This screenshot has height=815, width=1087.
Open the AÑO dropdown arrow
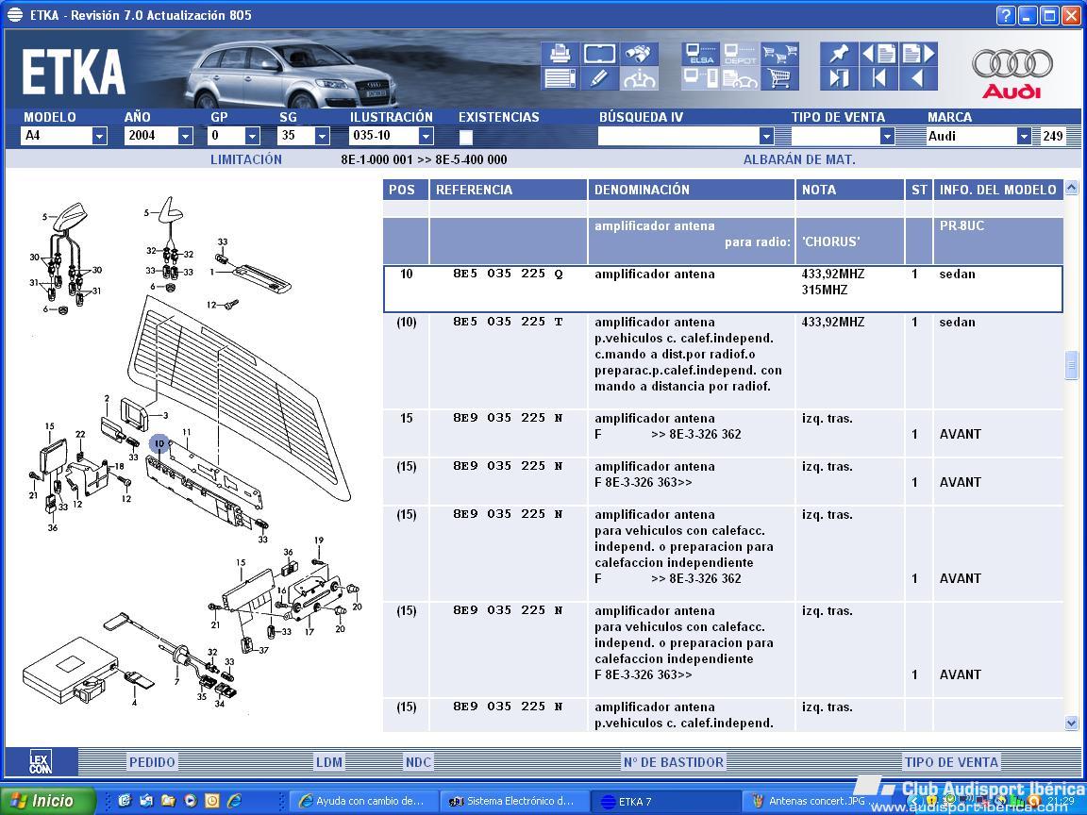point(185,136)
